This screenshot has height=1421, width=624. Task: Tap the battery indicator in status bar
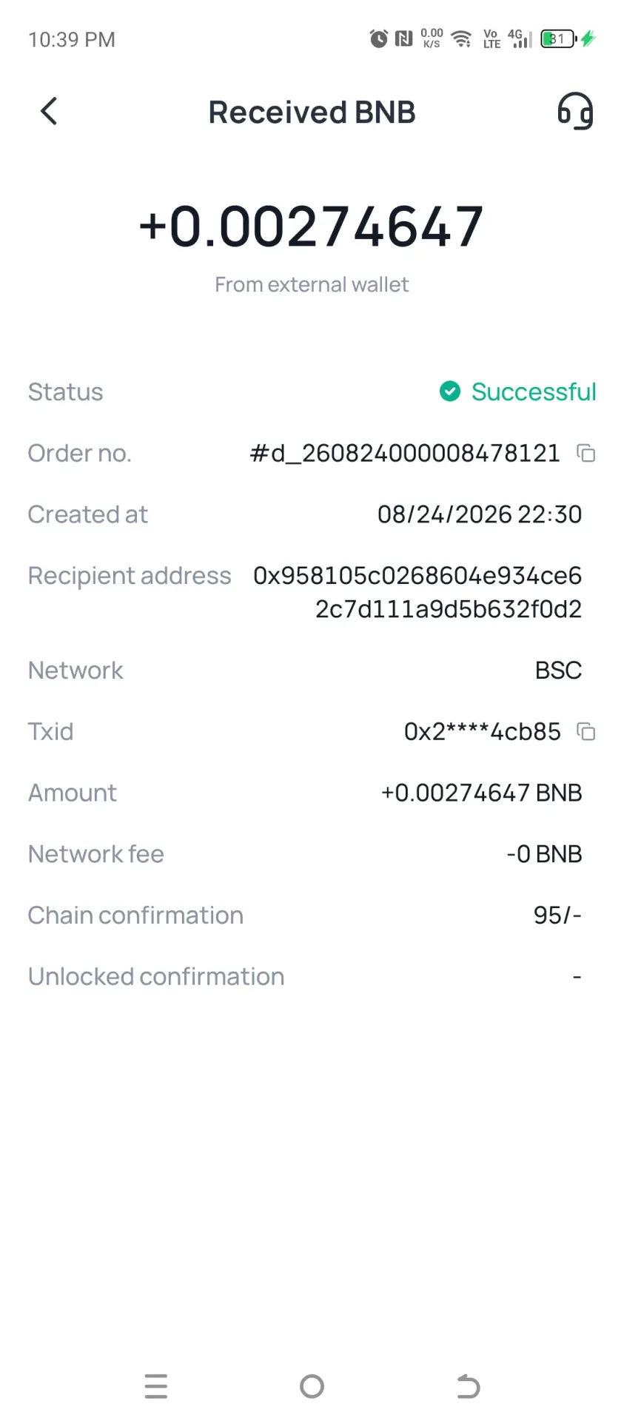tap(559, 38)
